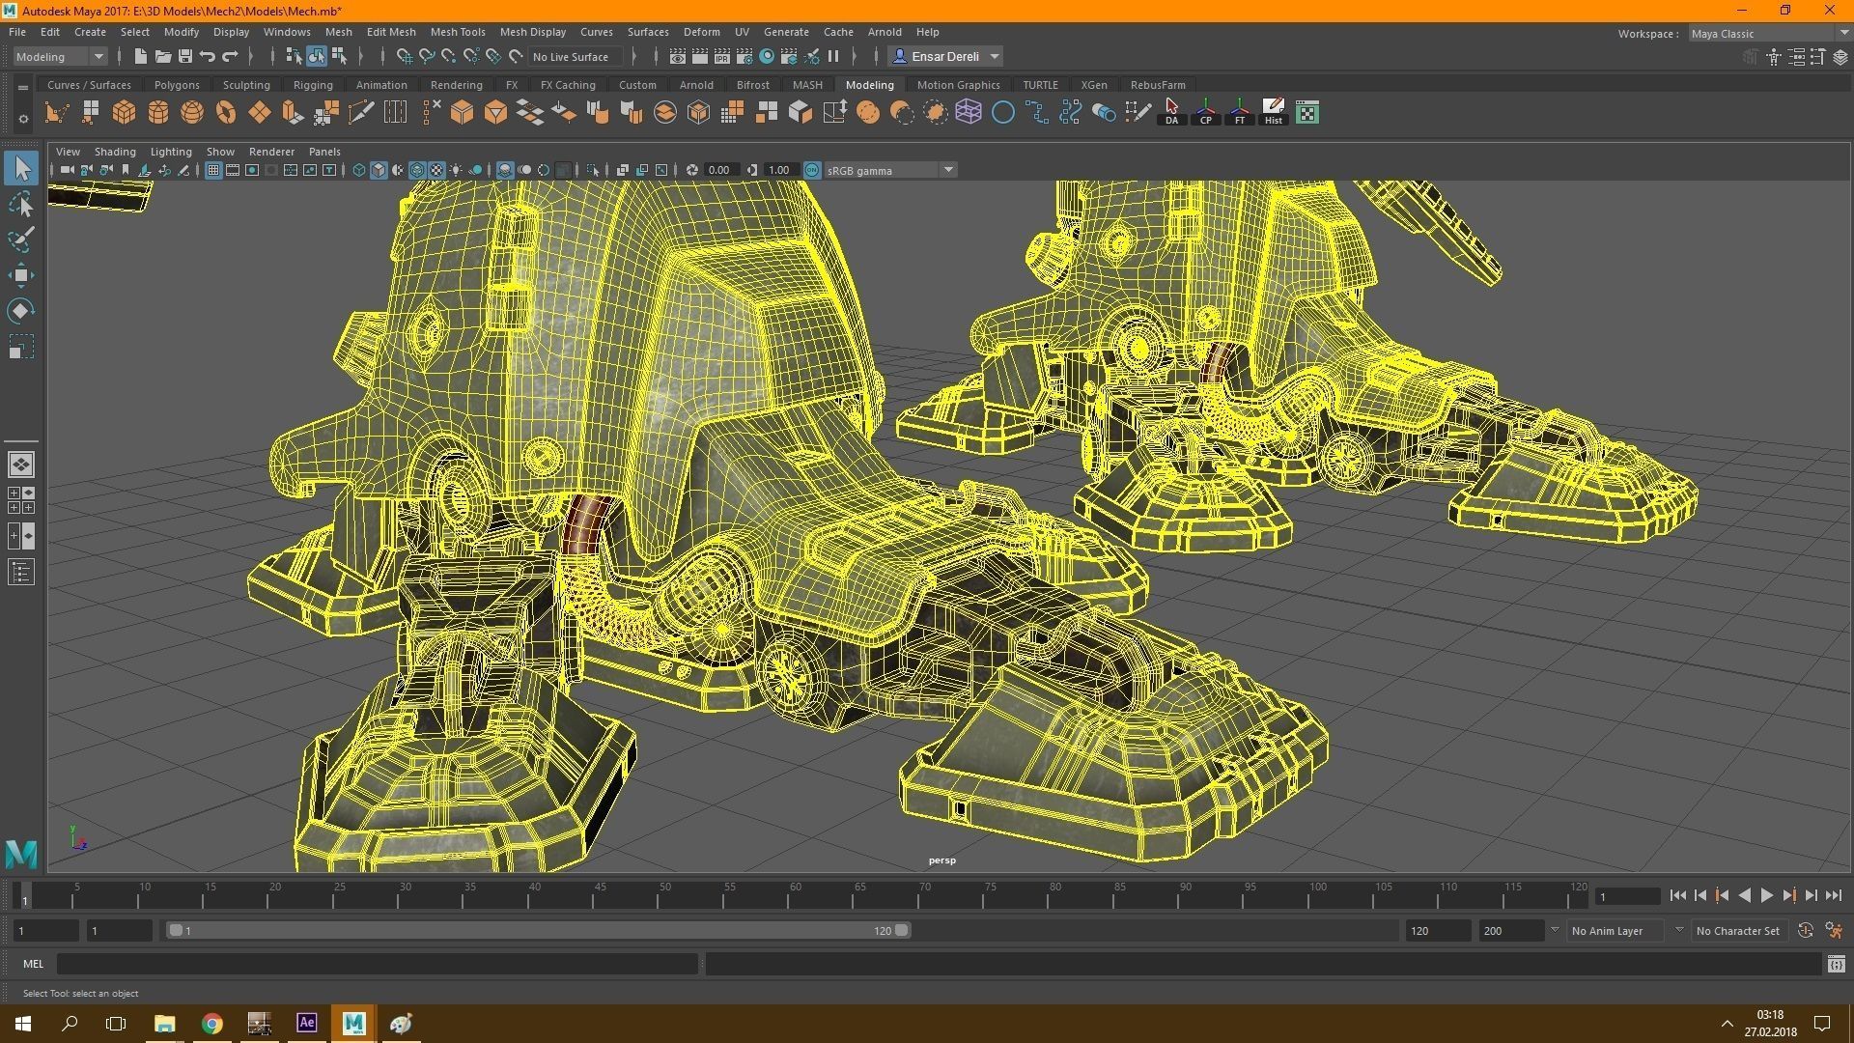The width and height of the screenshot is (1854, 1043).
Task: Create a NURBS circle from shelf
Action: tap(1003, 113)
